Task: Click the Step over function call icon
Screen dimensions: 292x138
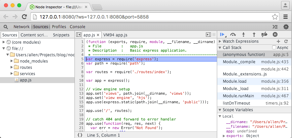Action: pyautogui.click(x=233, y=34)
